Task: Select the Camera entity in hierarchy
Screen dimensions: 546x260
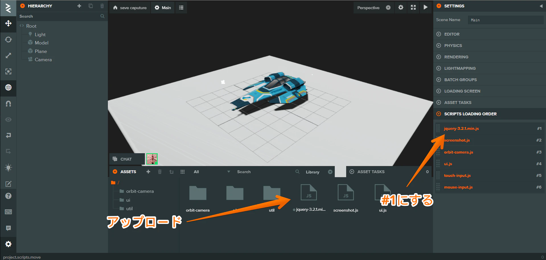Action: (43, 60)
